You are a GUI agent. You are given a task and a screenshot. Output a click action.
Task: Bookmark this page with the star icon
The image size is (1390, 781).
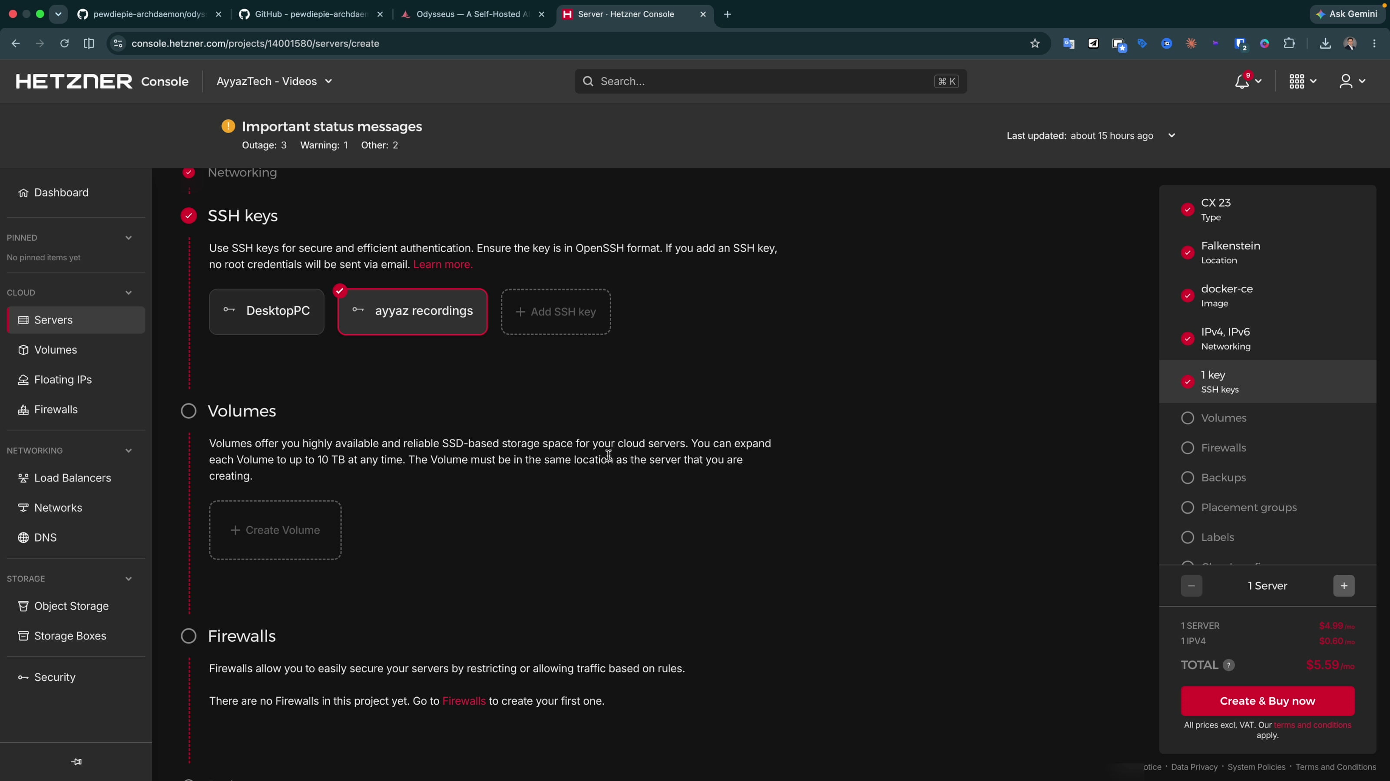click(1034, 44)
